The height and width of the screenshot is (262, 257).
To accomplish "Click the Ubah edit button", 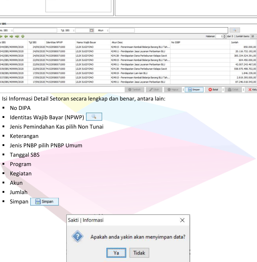I will (x=154, y=90).
